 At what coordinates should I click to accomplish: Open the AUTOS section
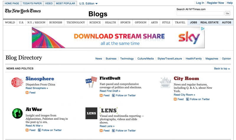(227, 23)
